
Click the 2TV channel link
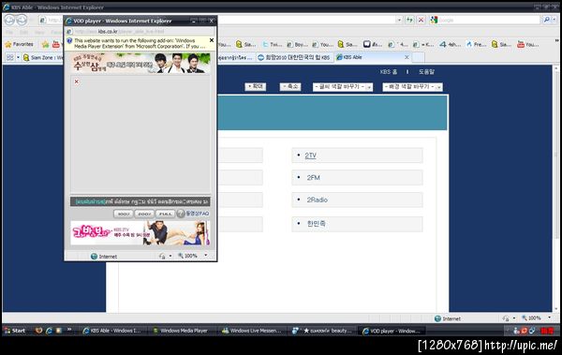(x=310, y=155)
